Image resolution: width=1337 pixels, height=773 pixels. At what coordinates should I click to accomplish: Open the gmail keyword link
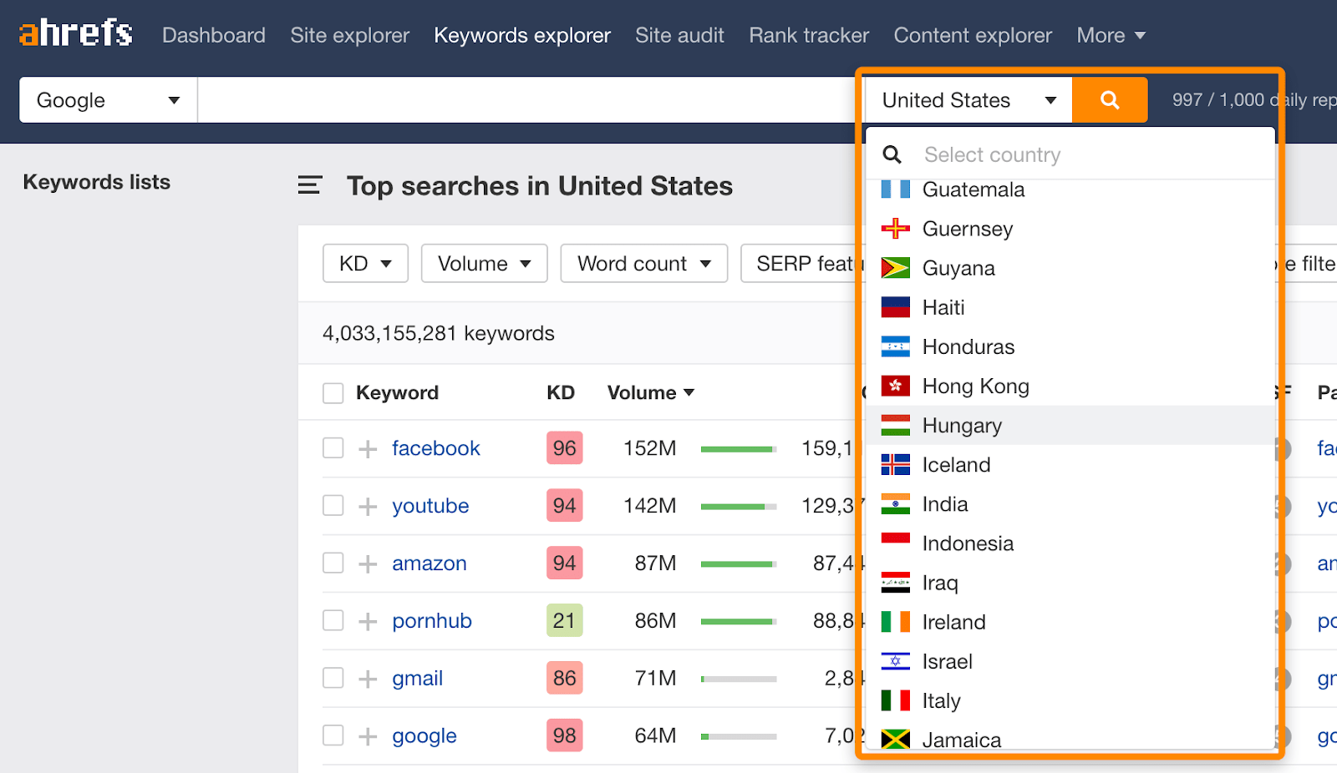coord(418,679)
